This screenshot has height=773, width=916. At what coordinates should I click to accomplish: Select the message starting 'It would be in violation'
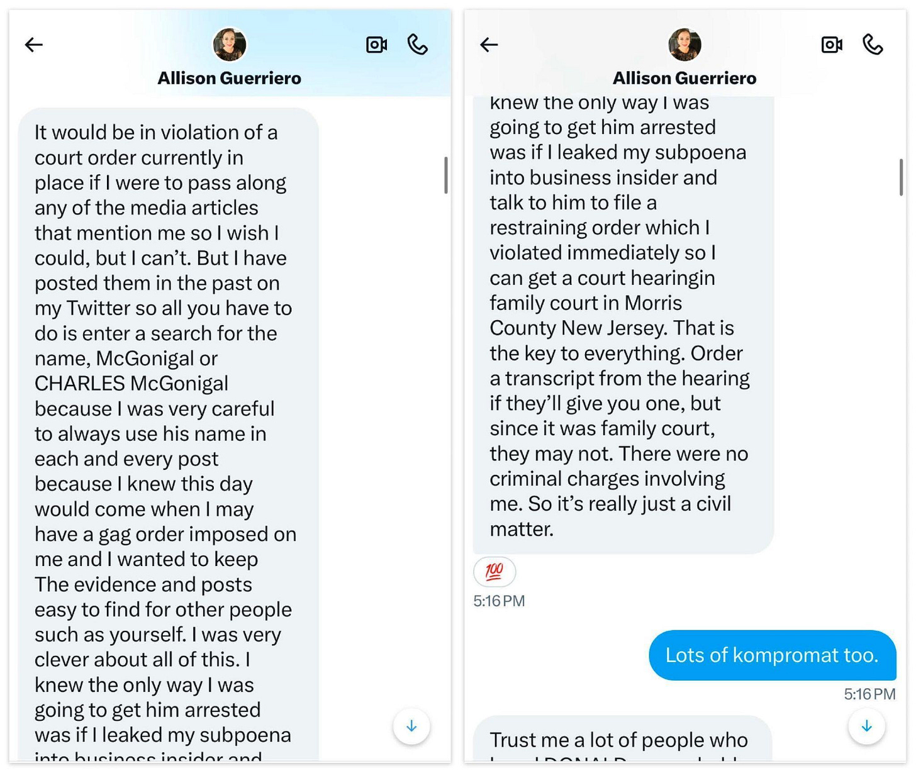[x=168, y=435]
